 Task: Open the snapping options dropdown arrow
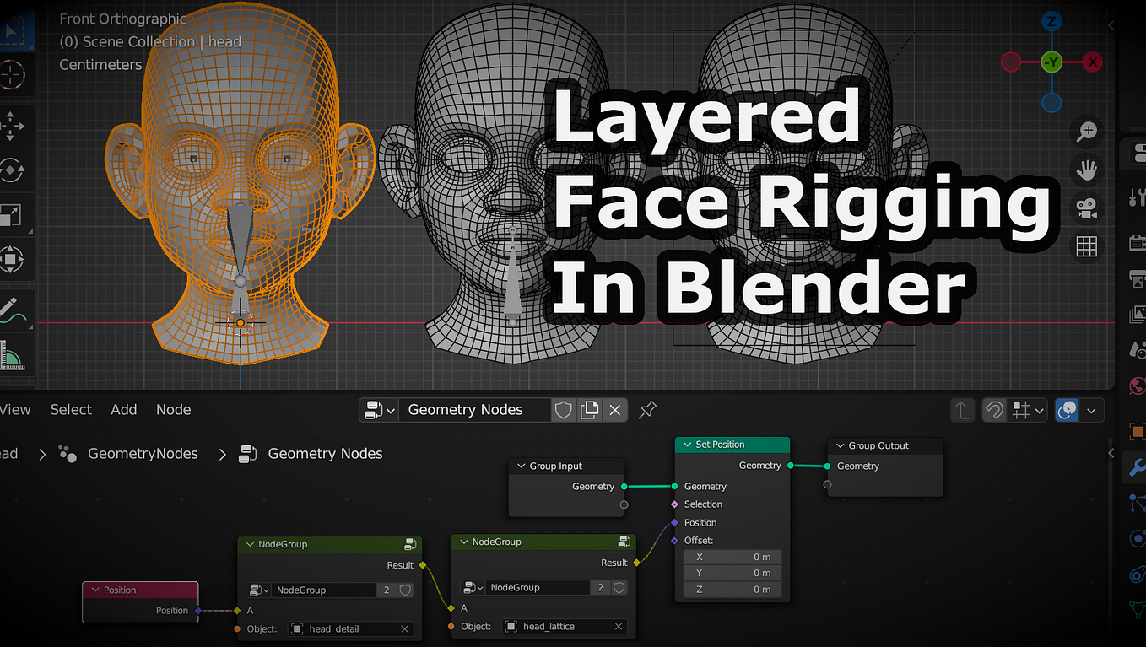[1039, 409]
